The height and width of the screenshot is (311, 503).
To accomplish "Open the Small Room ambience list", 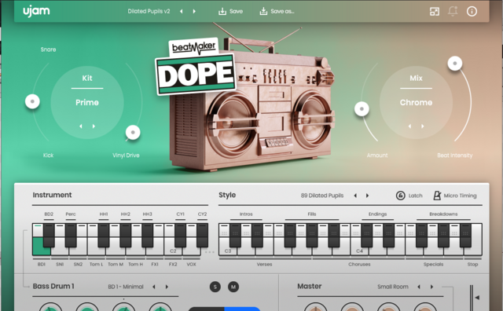I will [393, 287].
